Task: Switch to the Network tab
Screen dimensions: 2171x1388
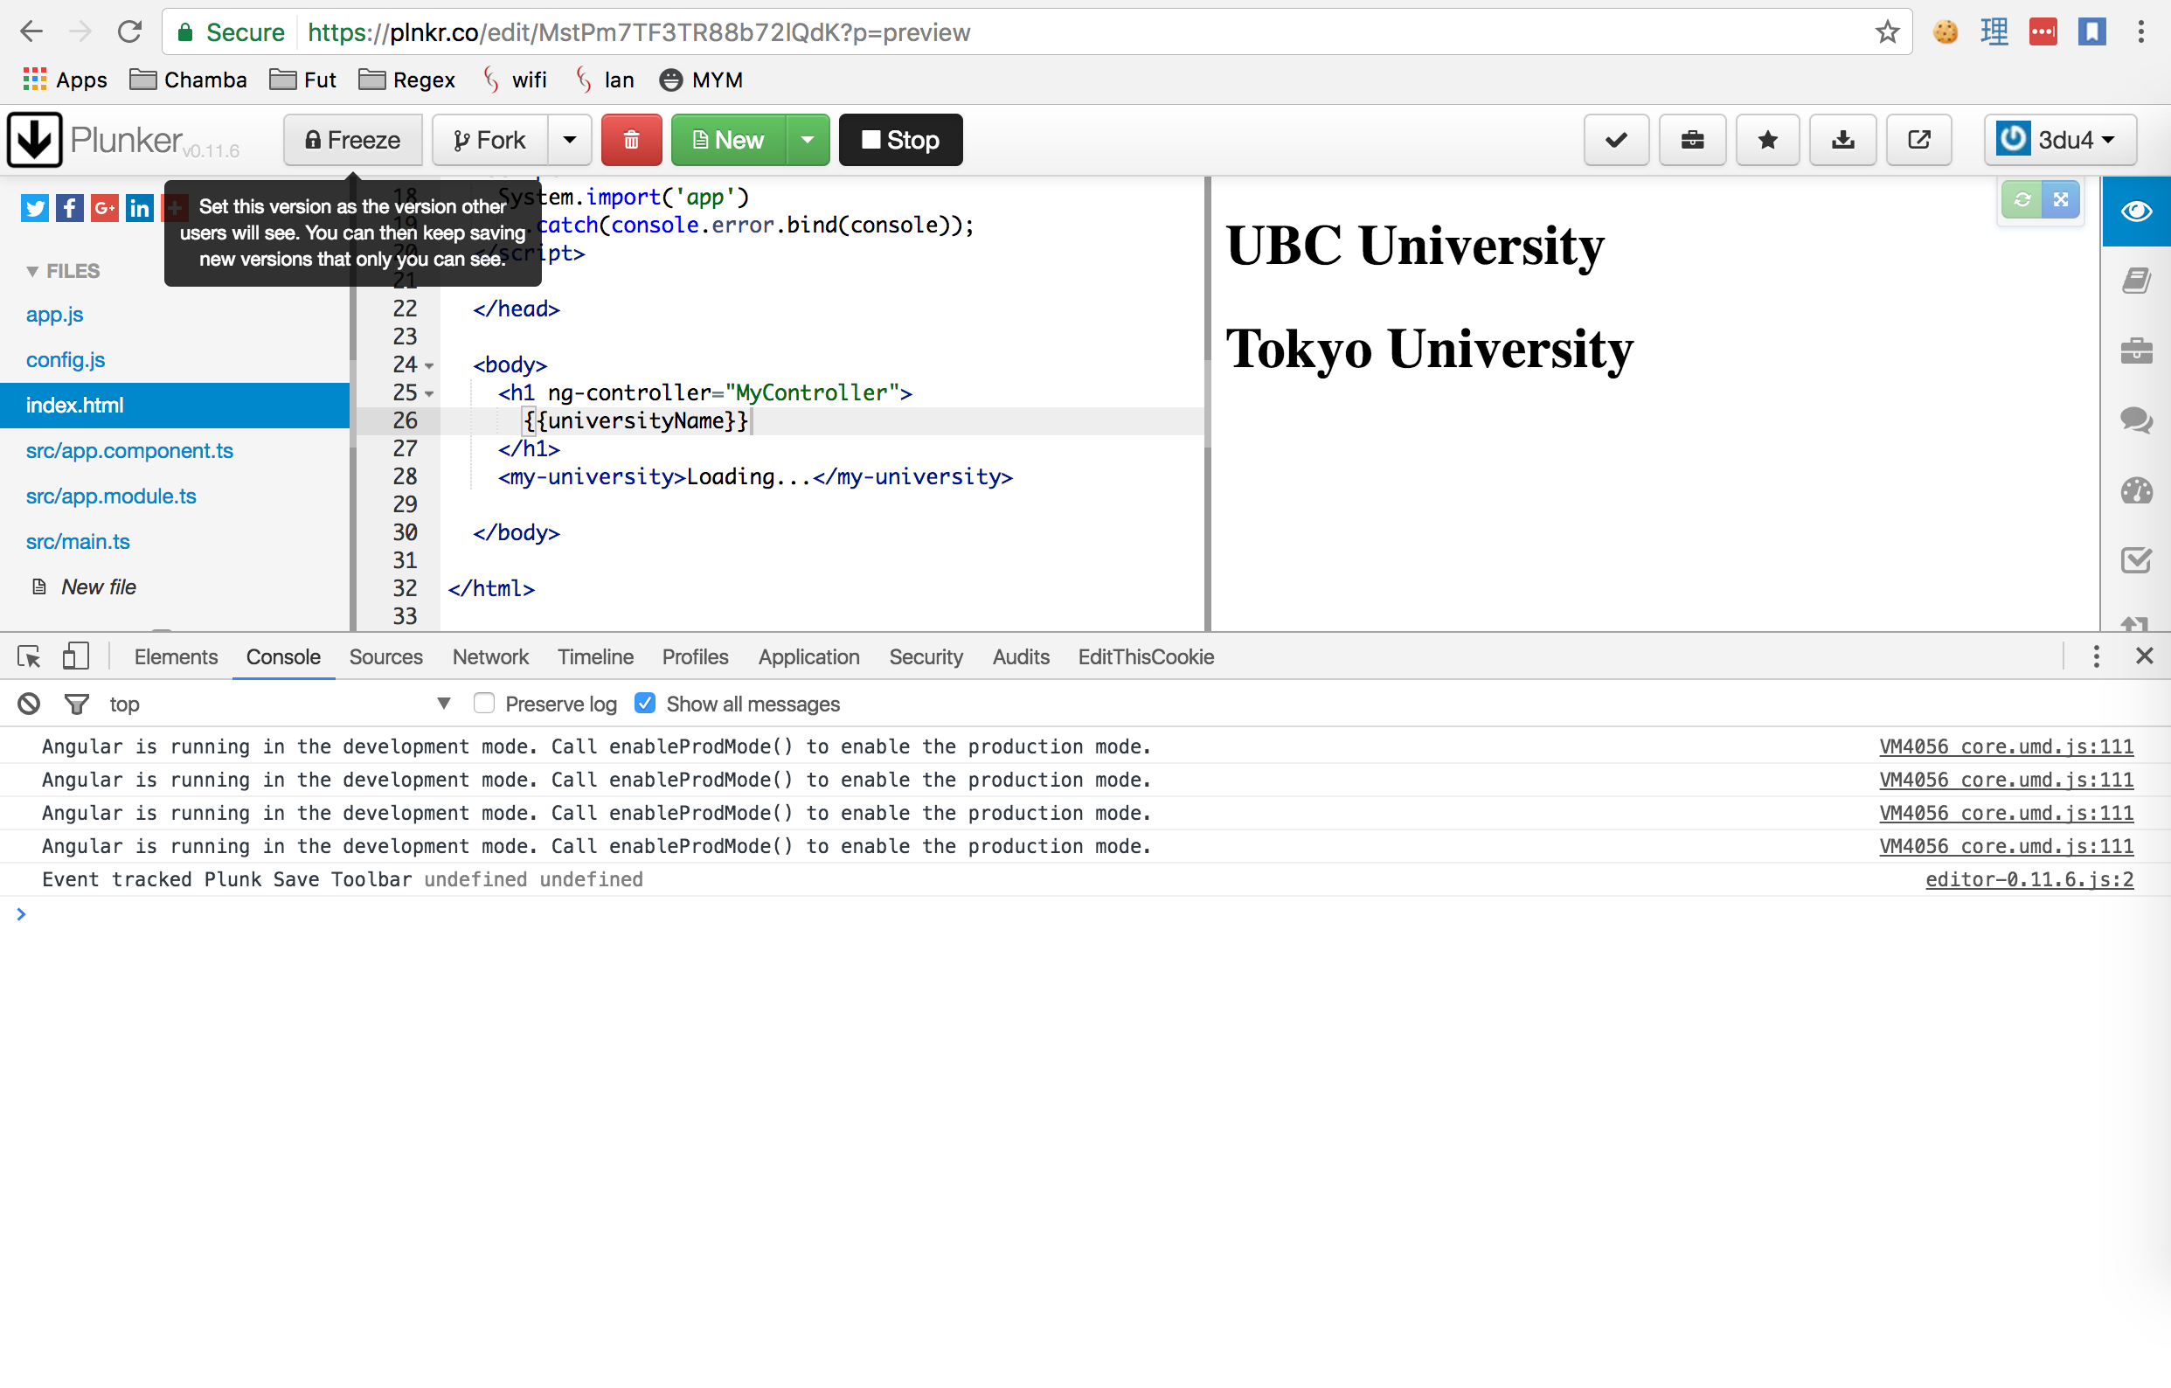Action: (489, 656)
